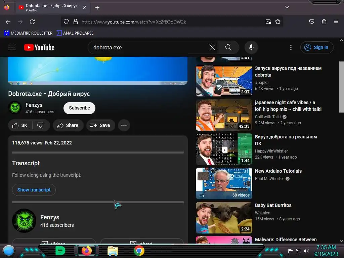Open the green notes app on taskbar
This screenshot has height=258, width=344.
60,251
